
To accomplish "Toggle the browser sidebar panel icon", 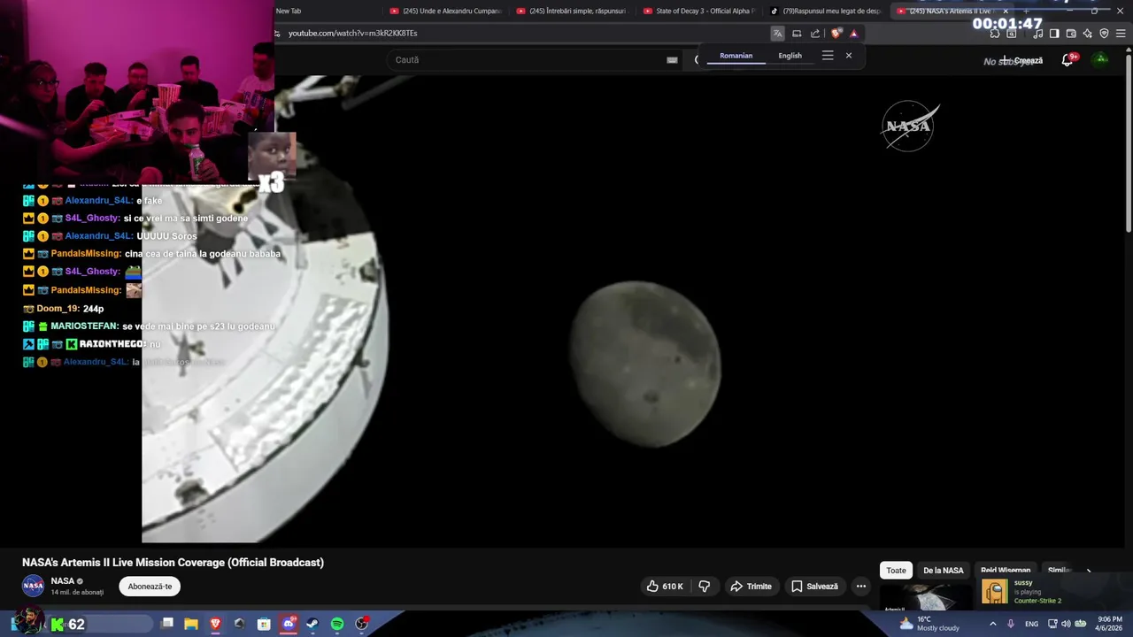I will [x=1054, y=34].
